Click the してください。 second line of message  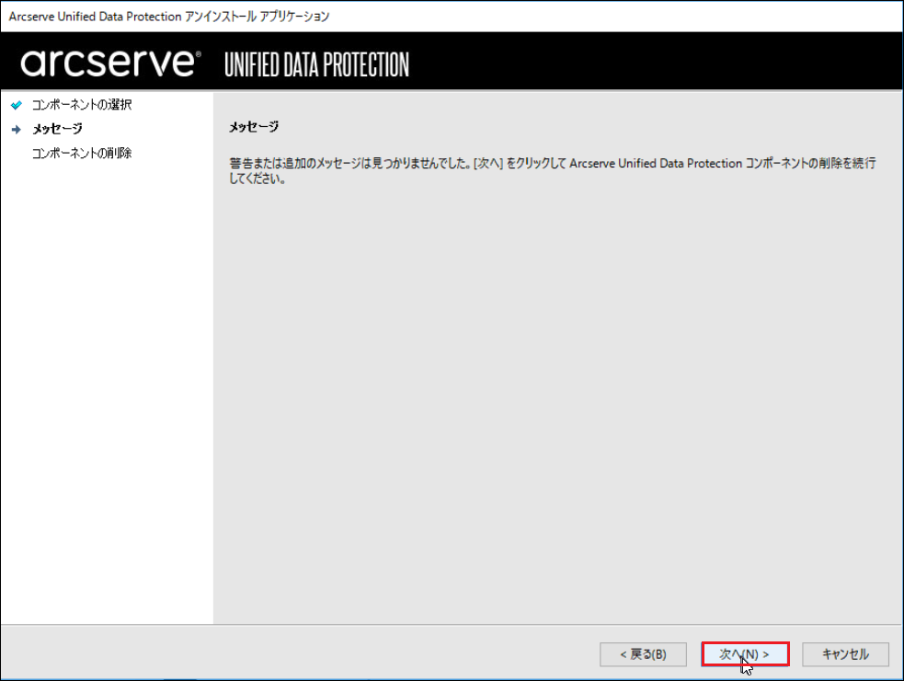coord(257,179)
